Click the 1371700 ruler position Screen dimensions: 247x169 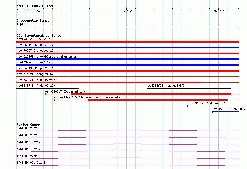point(218,11)
